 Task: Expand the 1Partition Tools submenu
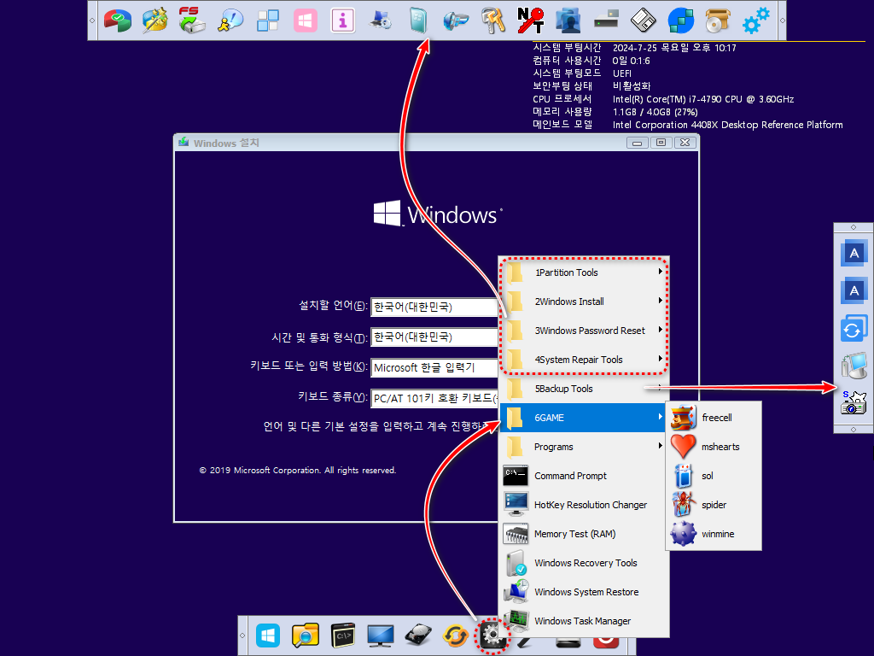click(x=584, y=272)
